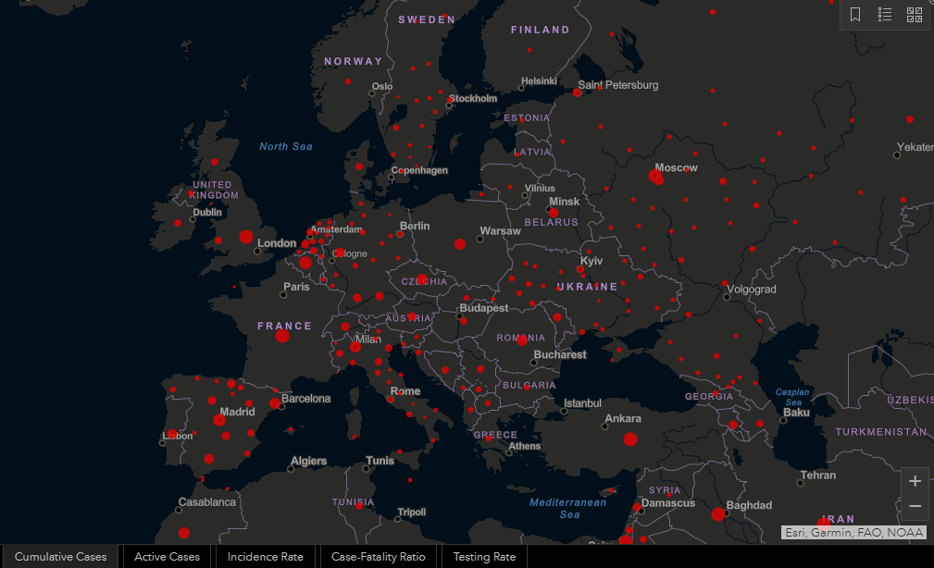Click the Caspian Sea label
The height and width of the screenshot is (568, 934).
pyautogui.click(x=792, y=397)
